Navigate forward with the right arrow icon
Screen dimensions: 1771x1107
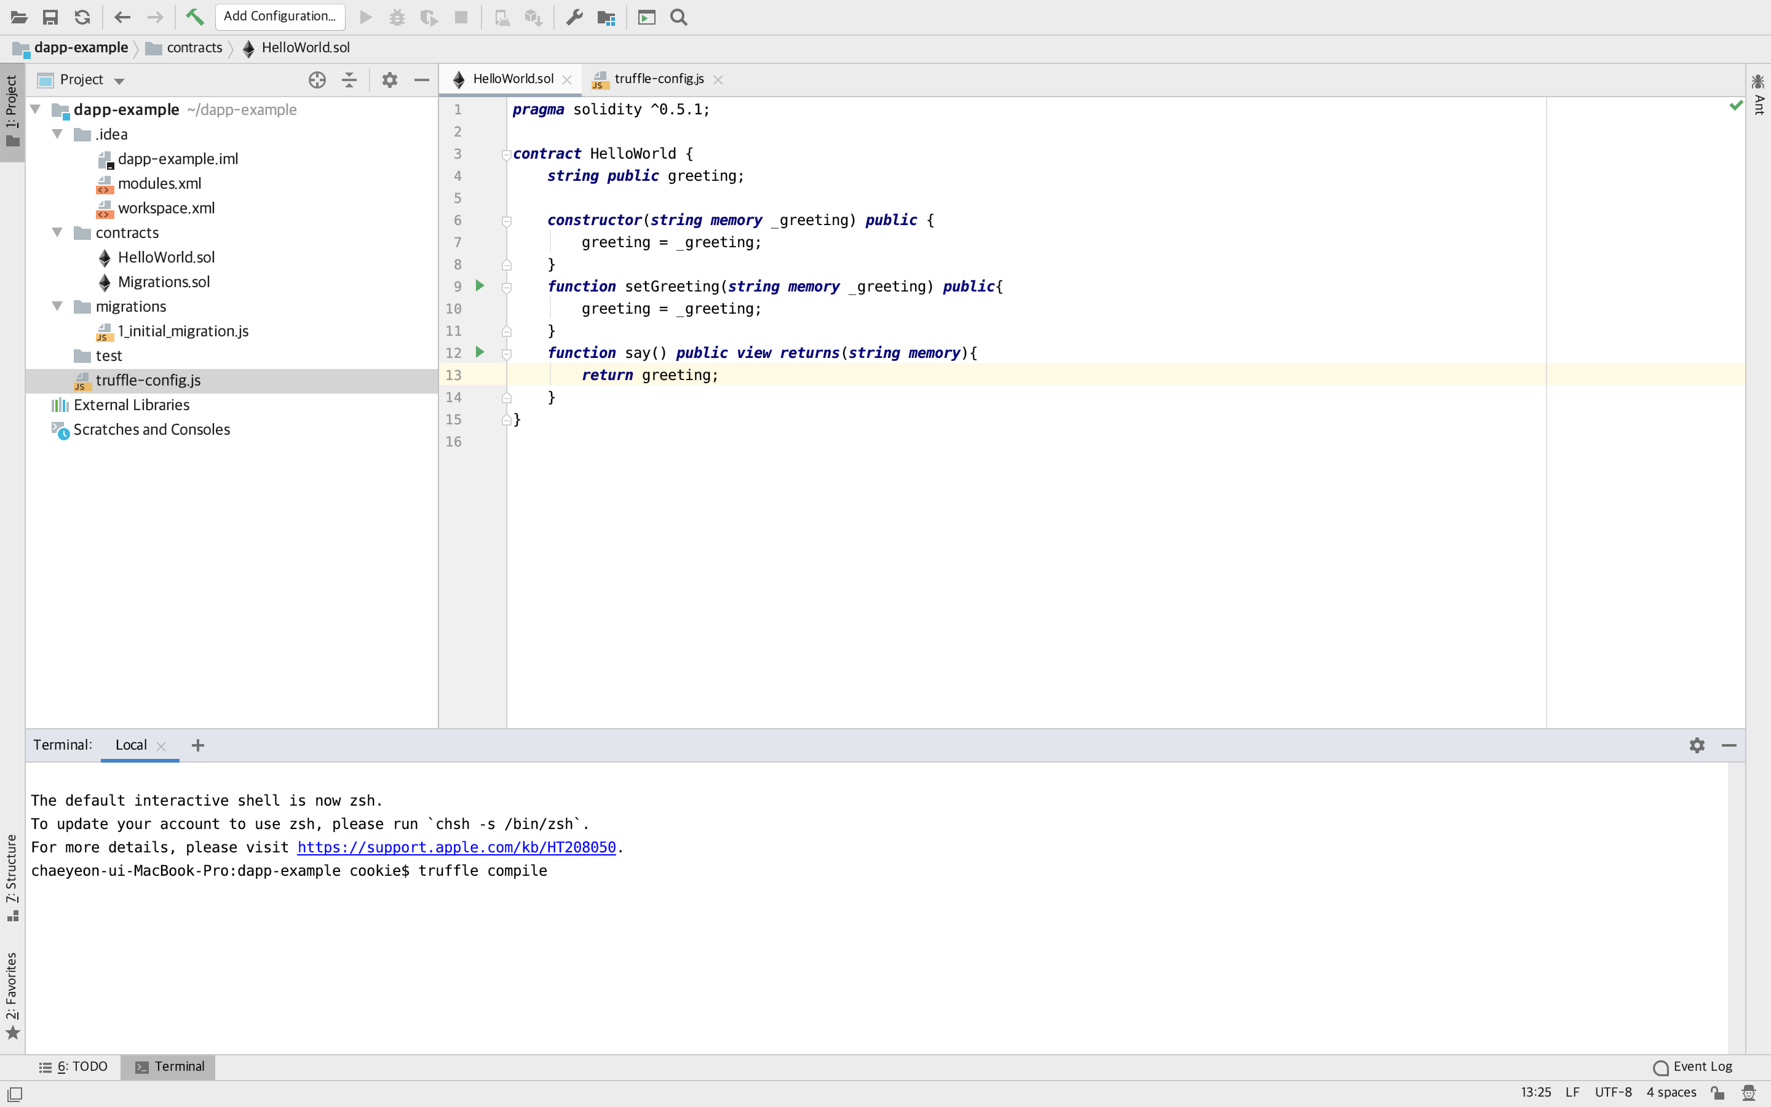155,17
